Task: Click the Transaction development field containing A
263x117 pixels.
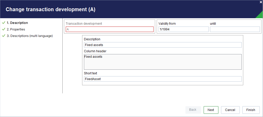Action: click(x=109, y=29)
